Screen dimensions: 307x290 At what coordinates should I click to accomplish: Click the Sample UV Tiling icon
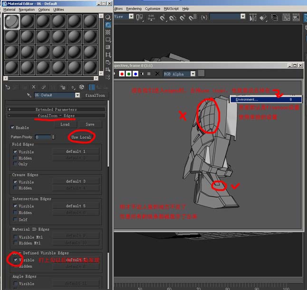tap(108, 40)
